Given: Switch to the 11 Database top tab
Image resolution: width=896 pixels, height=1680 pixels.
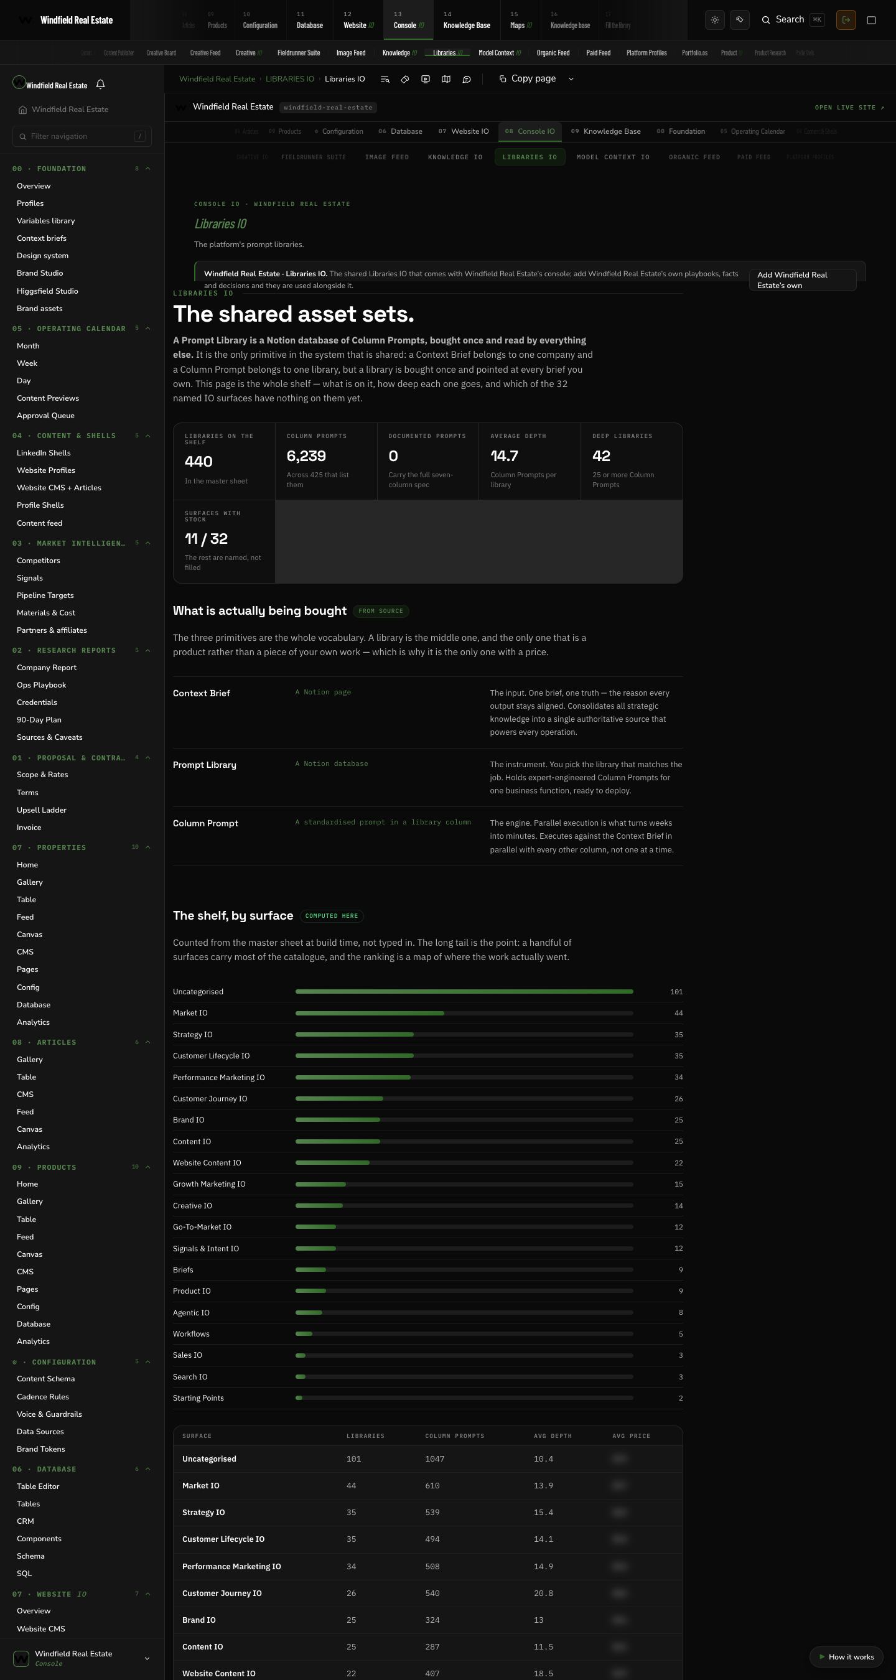Looking at the screenshot, I should [310, 20].
